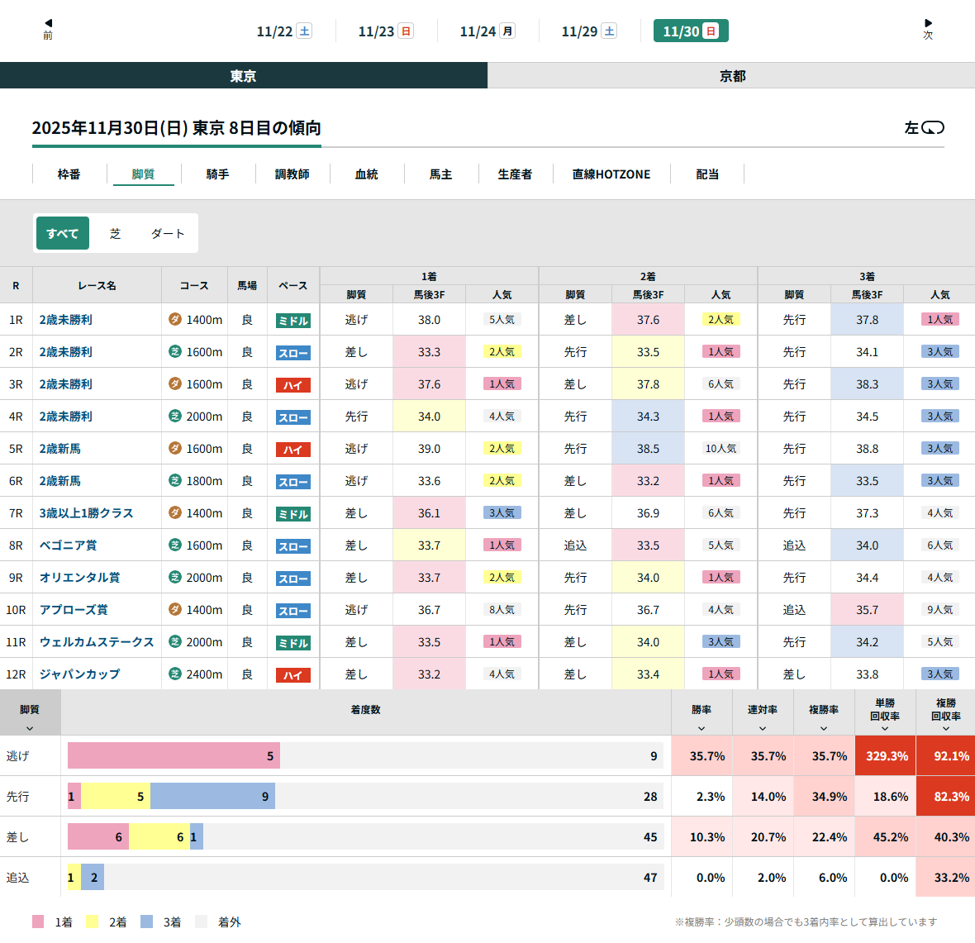Click the pink 1着 bar for 逃げ

tap(174, 756)
